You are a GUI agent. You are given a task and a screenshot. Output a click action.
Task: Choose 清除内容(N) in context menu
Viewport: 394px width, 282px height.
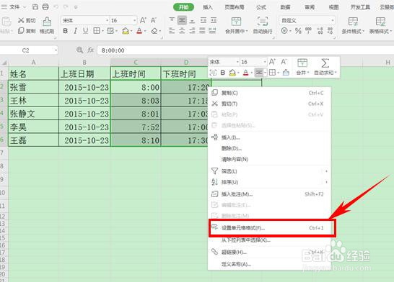[x=269, y=159]
